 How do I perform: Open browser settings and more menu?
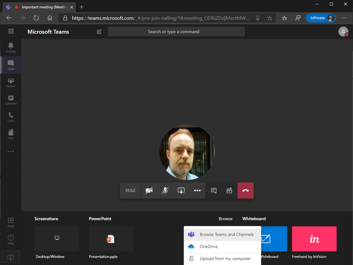(x=344, y=18)
